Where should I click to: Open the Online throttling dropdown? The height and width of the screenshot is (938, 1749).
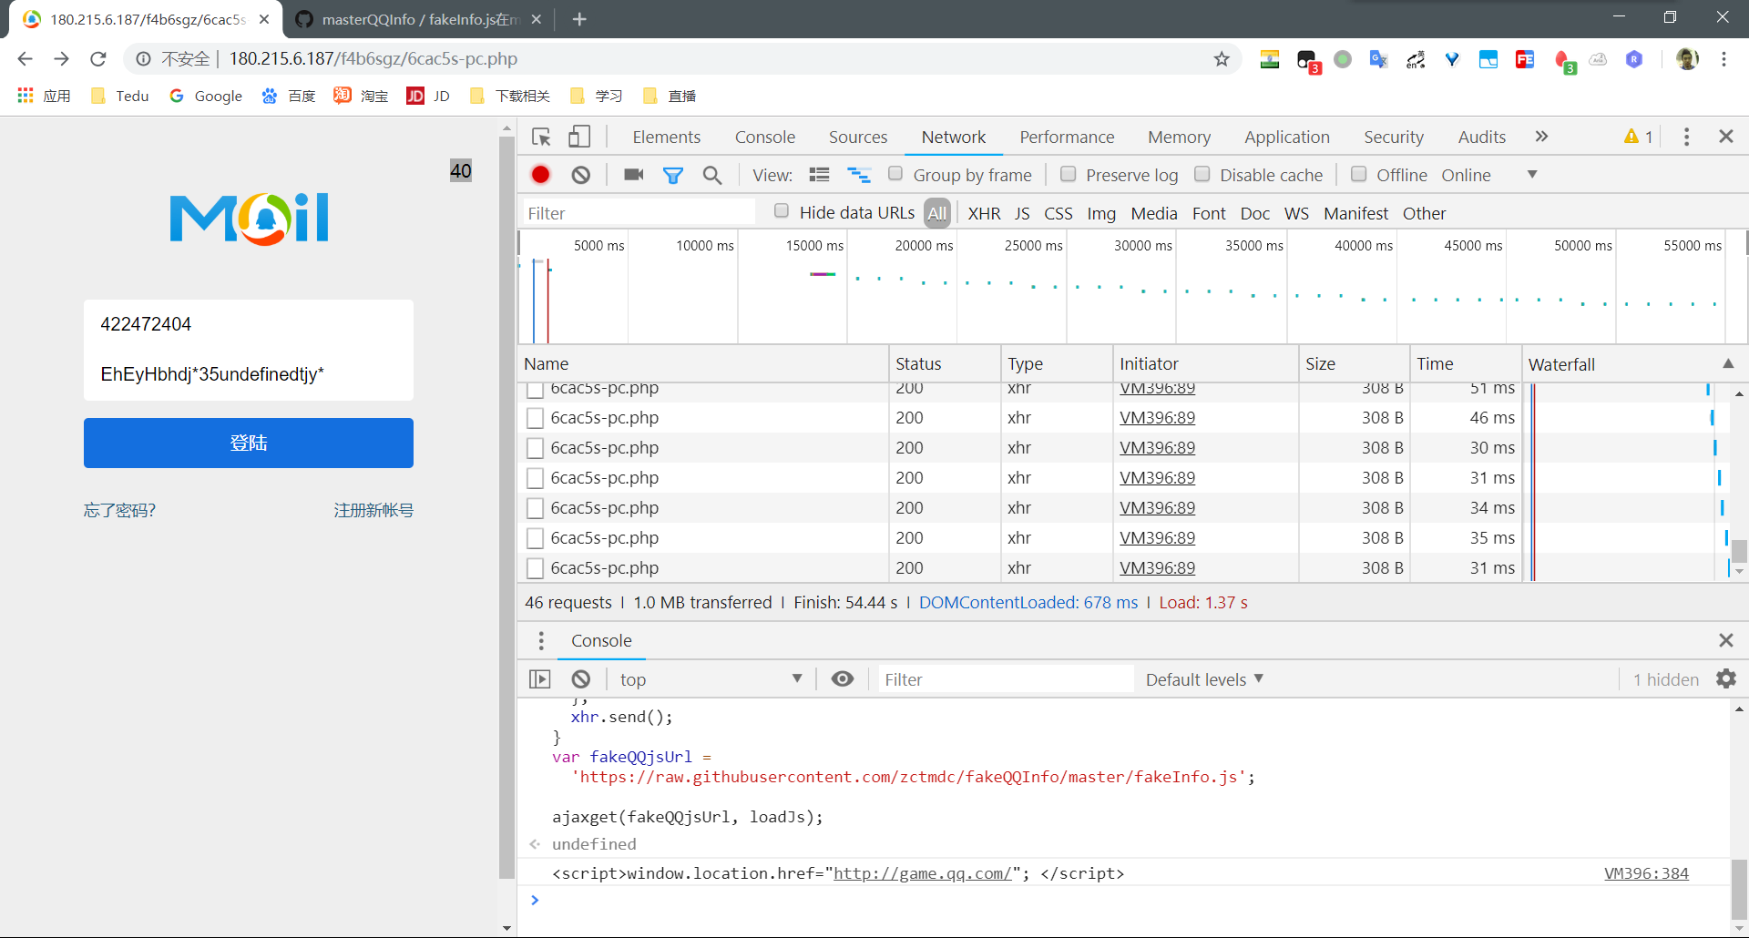tap(1489, 175)
